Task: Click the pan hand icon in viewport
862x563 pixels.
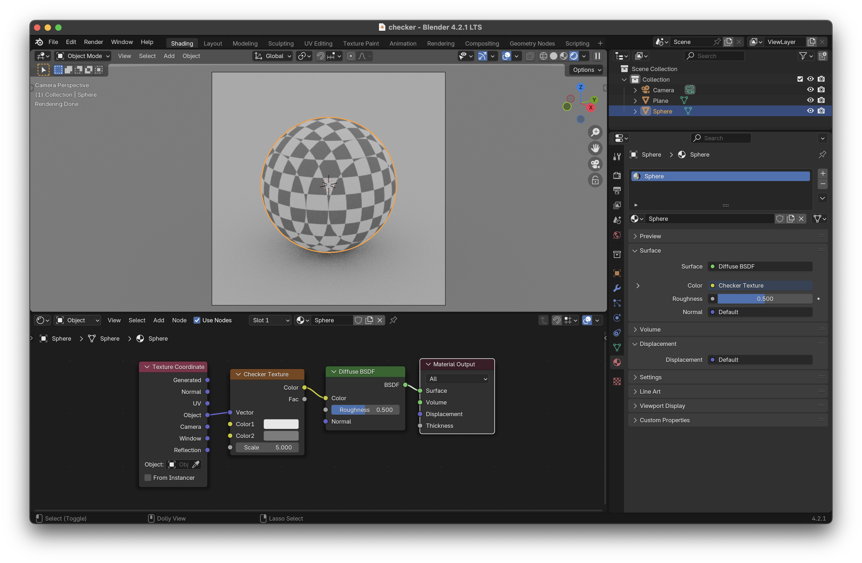Action: (595, 148)
